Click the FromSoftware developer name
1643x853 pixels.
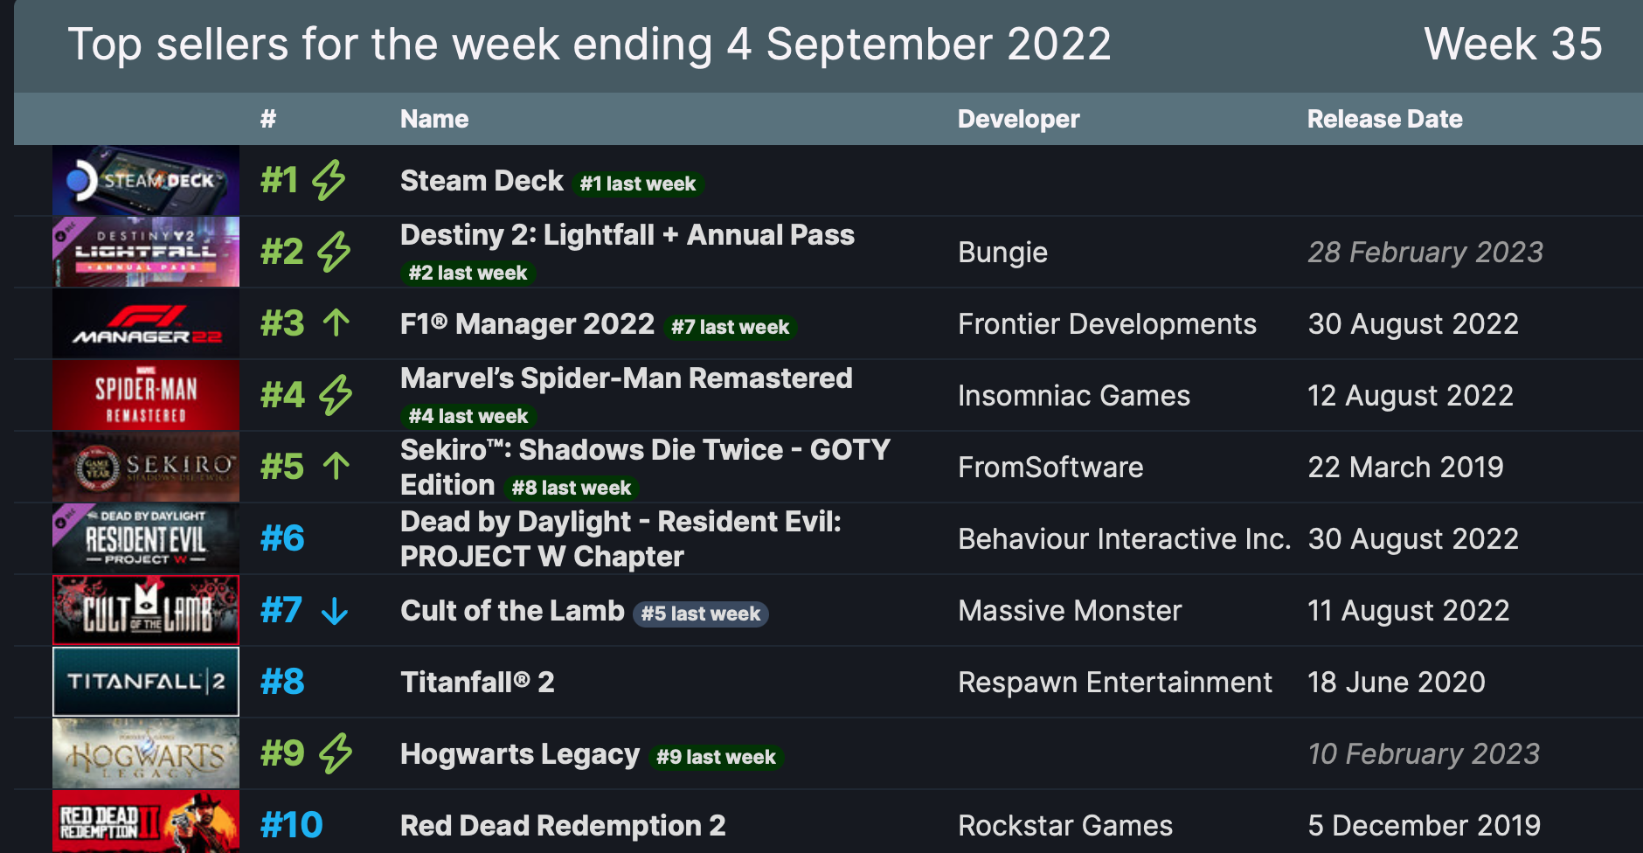[x=1050, y=467]
